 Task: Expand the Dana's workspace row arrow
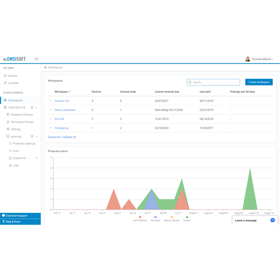pos(50,110)
